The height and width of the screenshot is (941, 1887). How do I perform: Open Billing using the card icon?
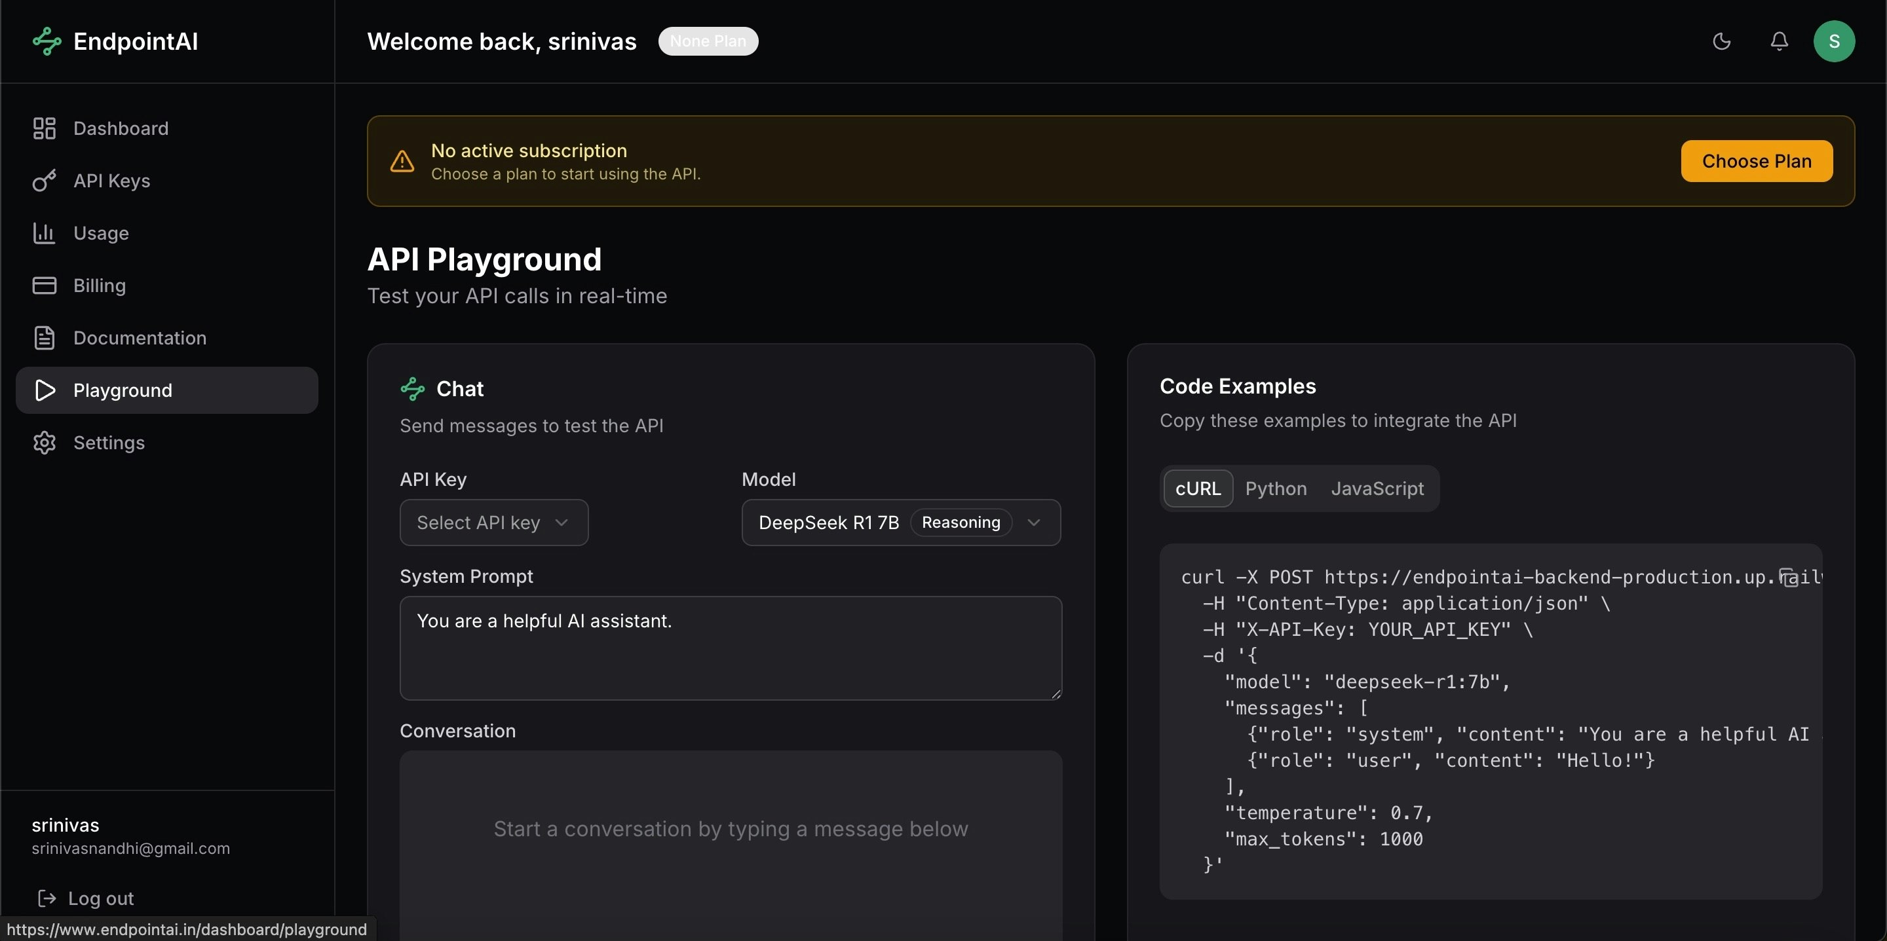[45, 285]
